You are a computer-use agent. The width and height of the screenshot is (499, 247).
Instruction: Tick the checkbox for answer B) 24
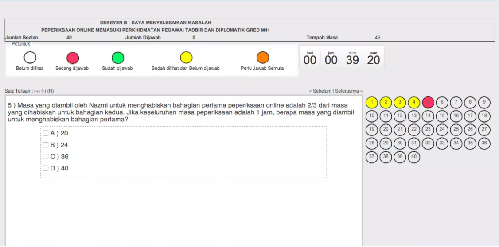46,145
